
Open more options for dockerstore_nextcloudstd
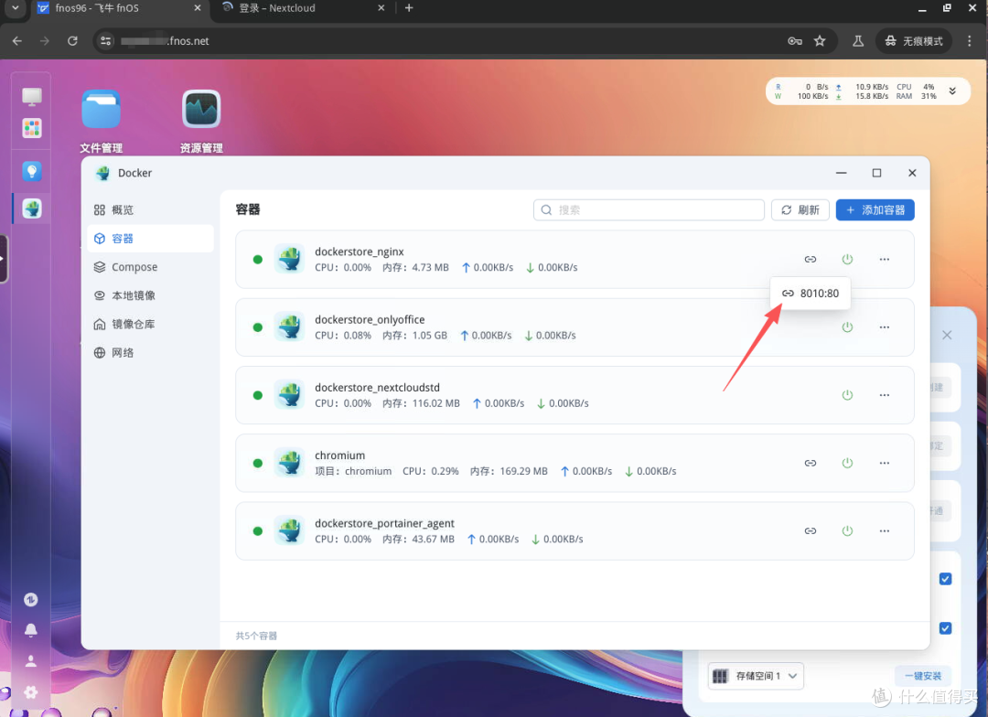tap(884, 395)
